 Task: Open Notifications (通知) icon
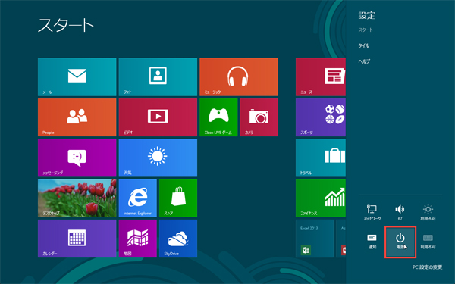pos(372,242)
